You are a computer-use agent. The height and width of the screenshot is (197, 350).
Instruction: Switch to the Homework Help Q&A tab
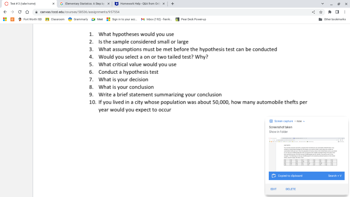tap(140, 4)
